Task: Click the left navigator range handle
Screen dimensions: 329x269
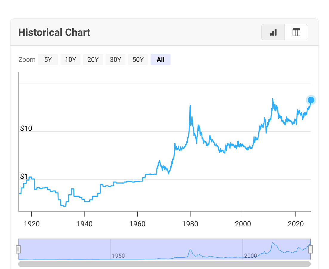Action: [18, 249]
